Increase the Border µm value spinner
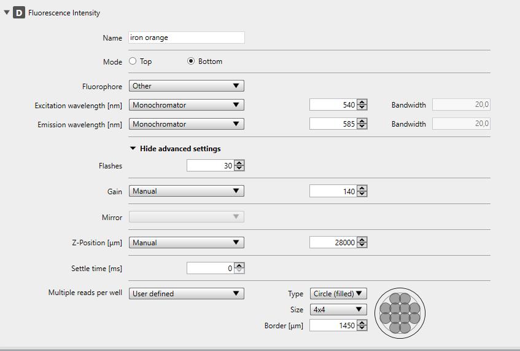520x351 pixels. click(x=362, y=323)
